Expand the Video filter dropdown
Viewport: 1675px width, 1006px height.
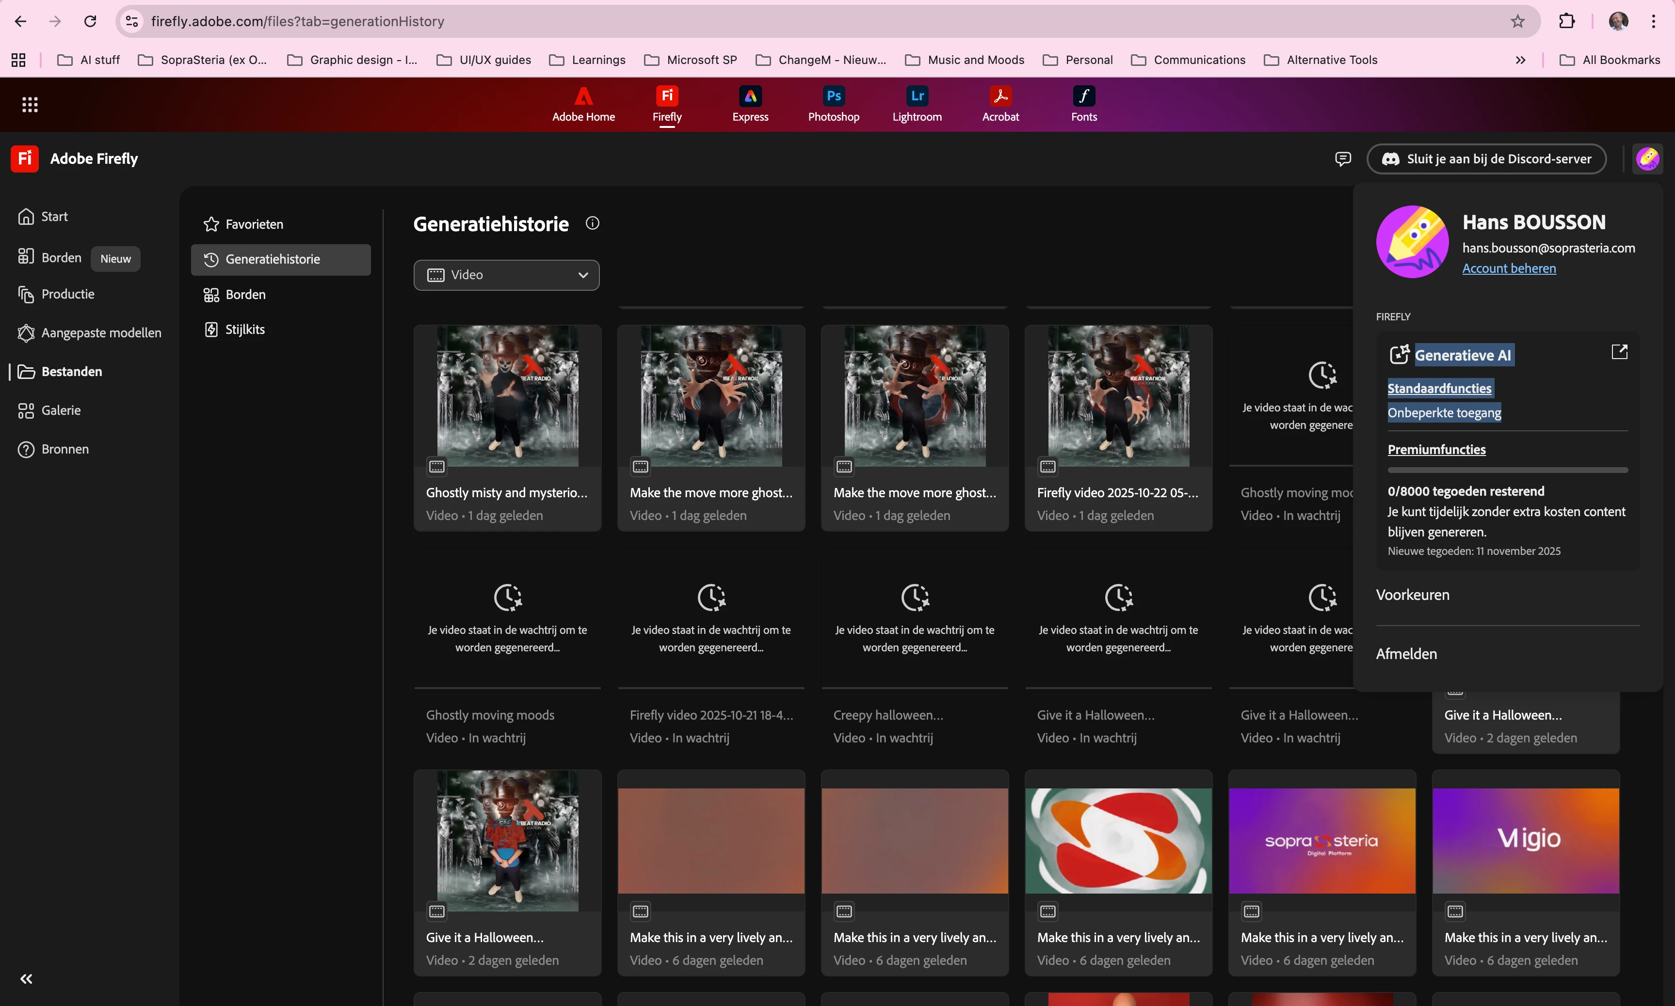[x=506, y=275]
